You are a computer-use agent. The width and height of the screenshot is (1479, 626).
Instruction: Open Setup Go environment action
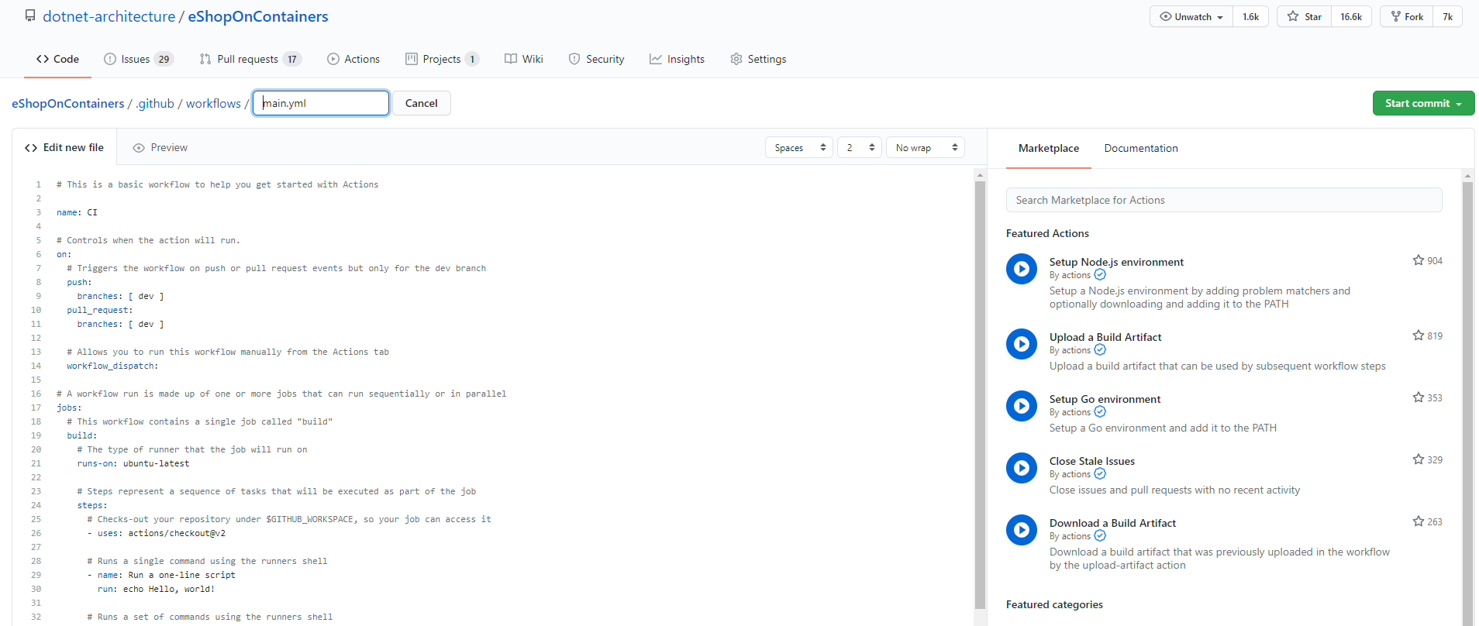(1105, 399)
